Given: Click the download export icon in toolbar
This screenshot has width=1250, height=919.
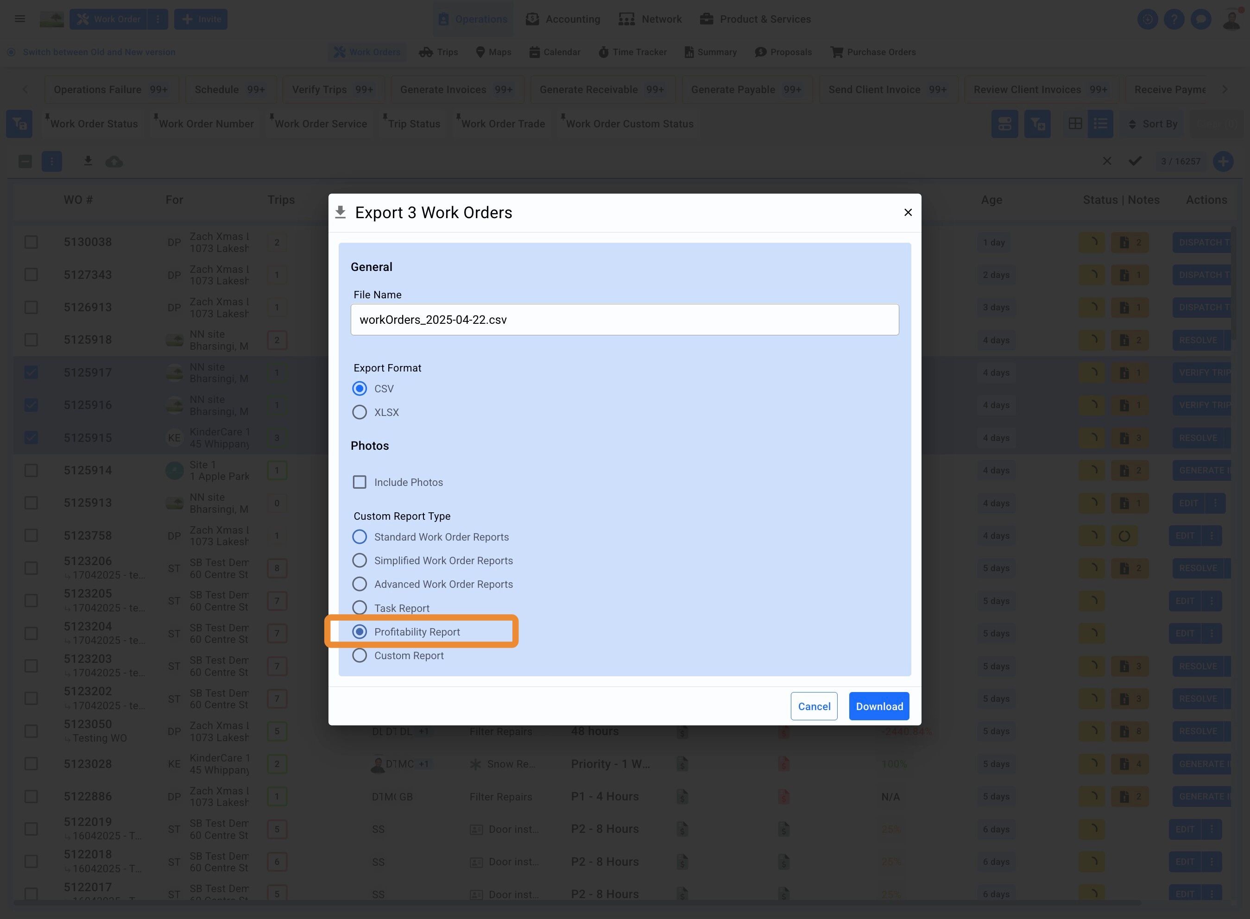Looking at the screenshot, I should coord(88,161).
